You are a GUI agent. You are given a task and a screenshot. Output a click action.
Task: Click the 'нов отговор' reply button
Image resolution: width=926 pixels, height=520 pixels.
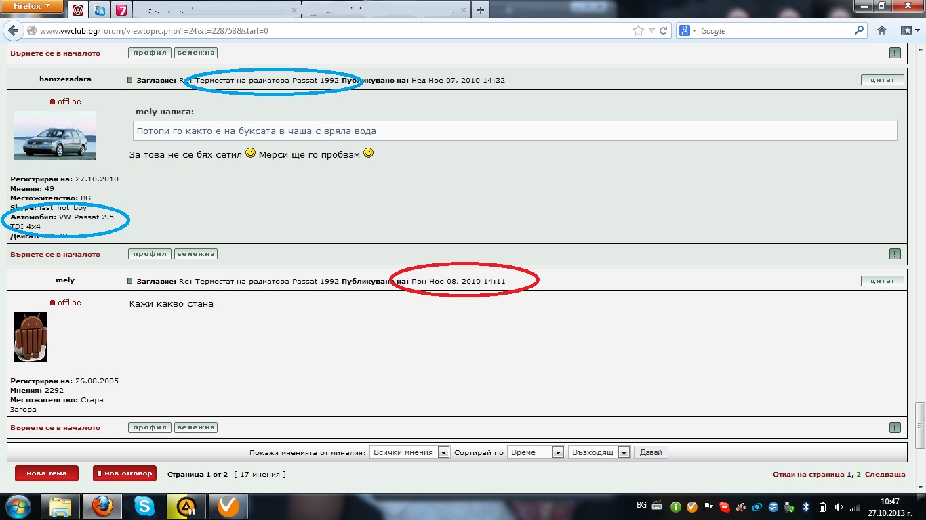click(x=125, y=473)
